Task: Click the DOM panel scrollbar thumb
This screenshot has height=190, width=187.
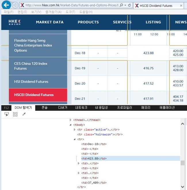Action: 182,163
